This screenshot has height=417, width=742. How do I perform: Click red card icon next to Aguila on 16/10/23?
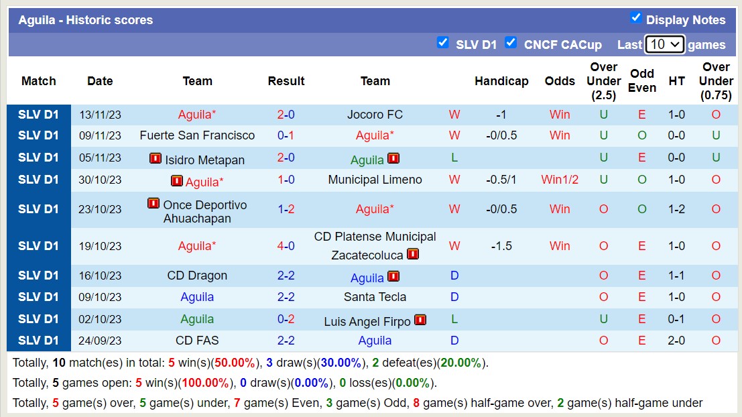[393, 276]
